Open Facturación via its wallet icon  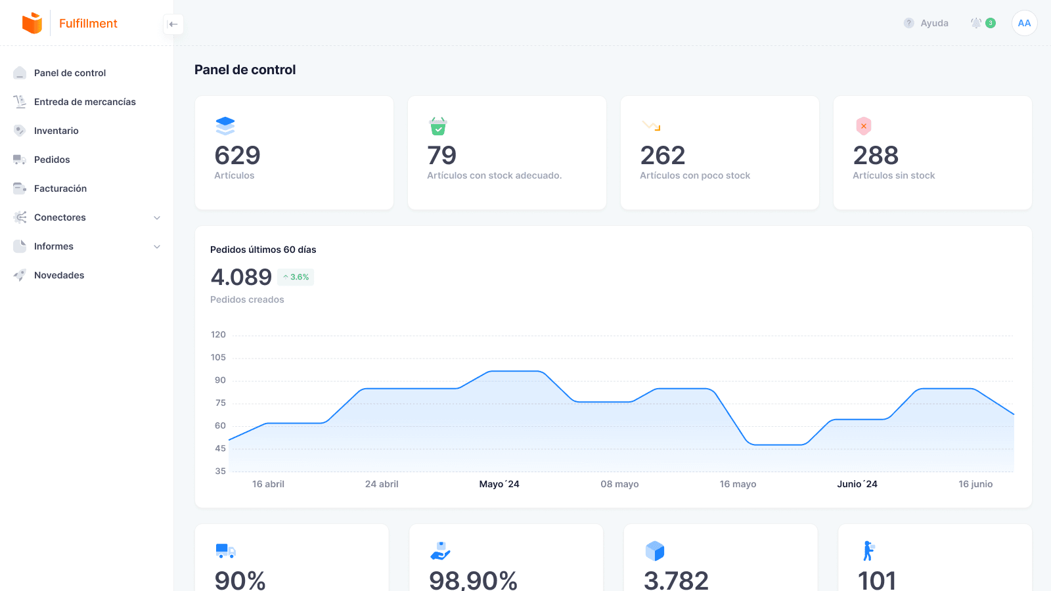coord(20,188)
